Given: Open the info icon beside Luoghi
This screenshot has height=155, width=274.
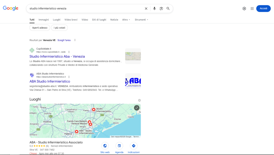Looking at the screenshot, I should point(139,100).
